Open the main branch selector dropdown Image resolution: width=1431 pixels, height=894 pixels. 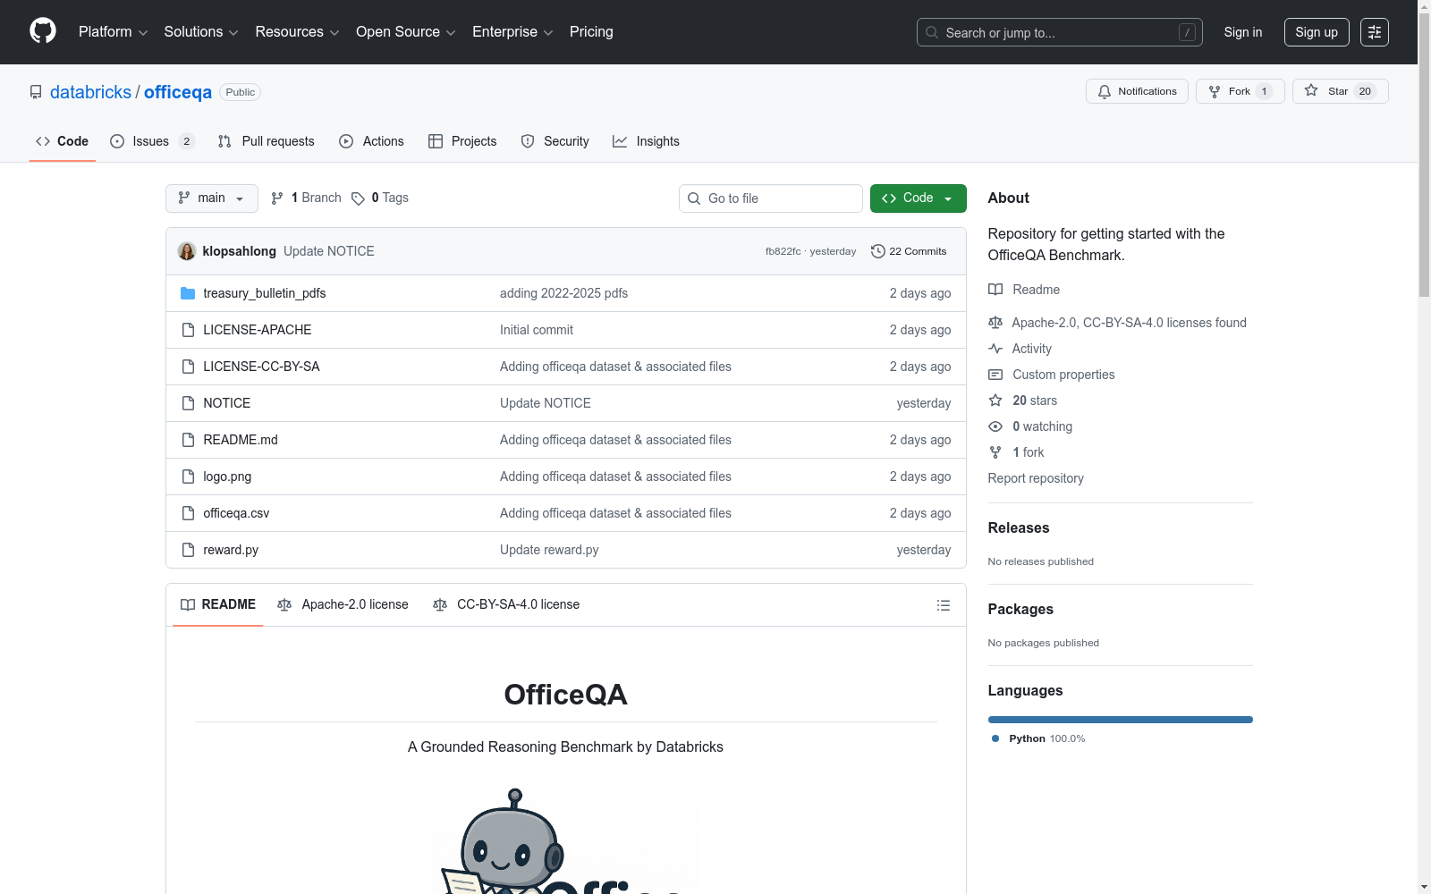(212, 198)
